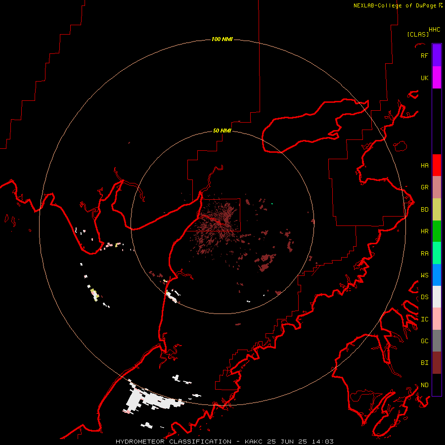The height and width of the screenshot is (445, 445).
Task: Click the "BD" legend label
Action: pyautogui.click(x=424, y=210)
